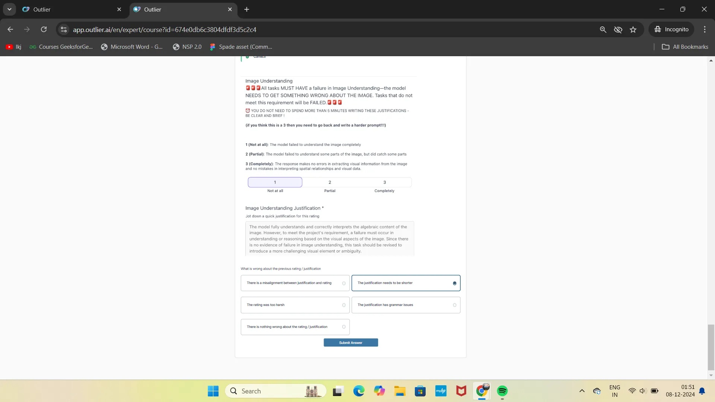The image size is (715, 402).
Task: Launch Copilot from the taskbar
Action: point(379,391)
